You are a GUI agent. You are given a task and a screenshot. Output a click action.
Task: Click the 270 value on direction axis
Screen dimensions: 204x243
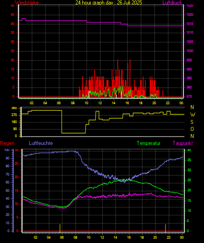click(x=14, y=115)
